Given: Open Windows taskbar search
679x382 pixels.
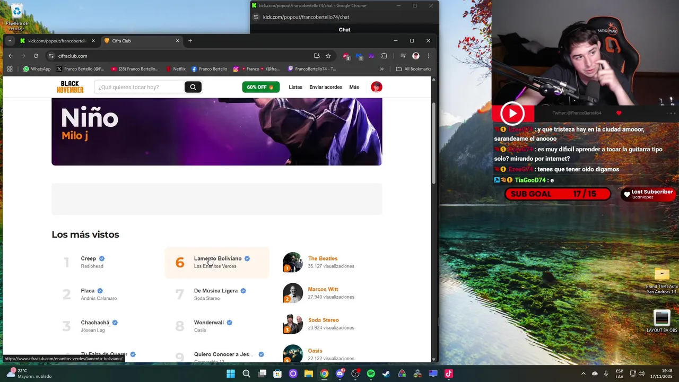Looking at the screenshot, I should (x=246, y=374).
